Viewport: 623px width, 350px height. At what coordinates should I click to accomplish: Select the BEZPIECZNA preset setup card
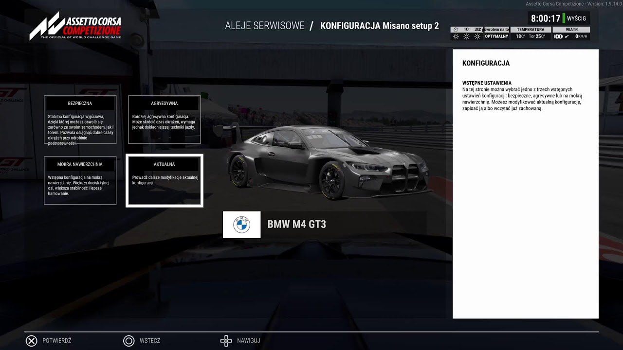[80, 120]
